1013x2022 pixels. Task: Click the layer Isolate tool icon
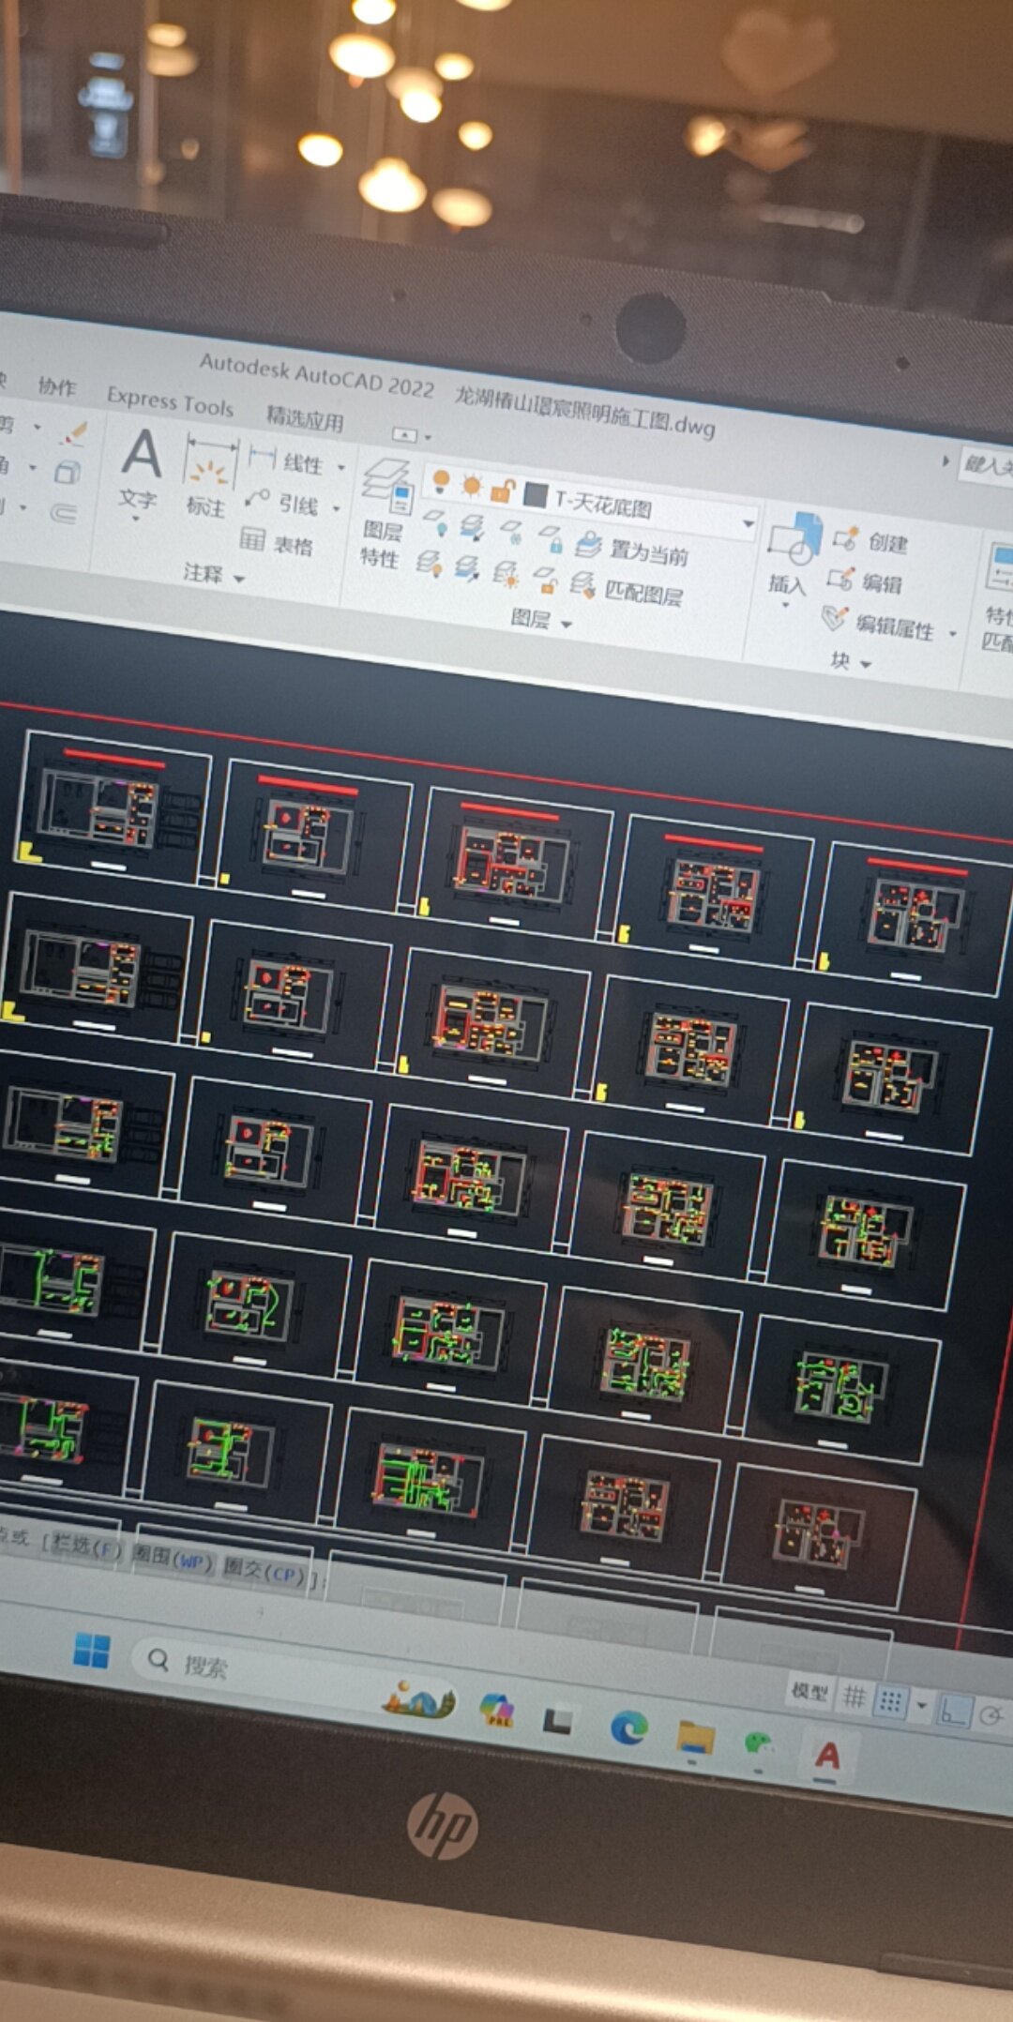[473, 527]
